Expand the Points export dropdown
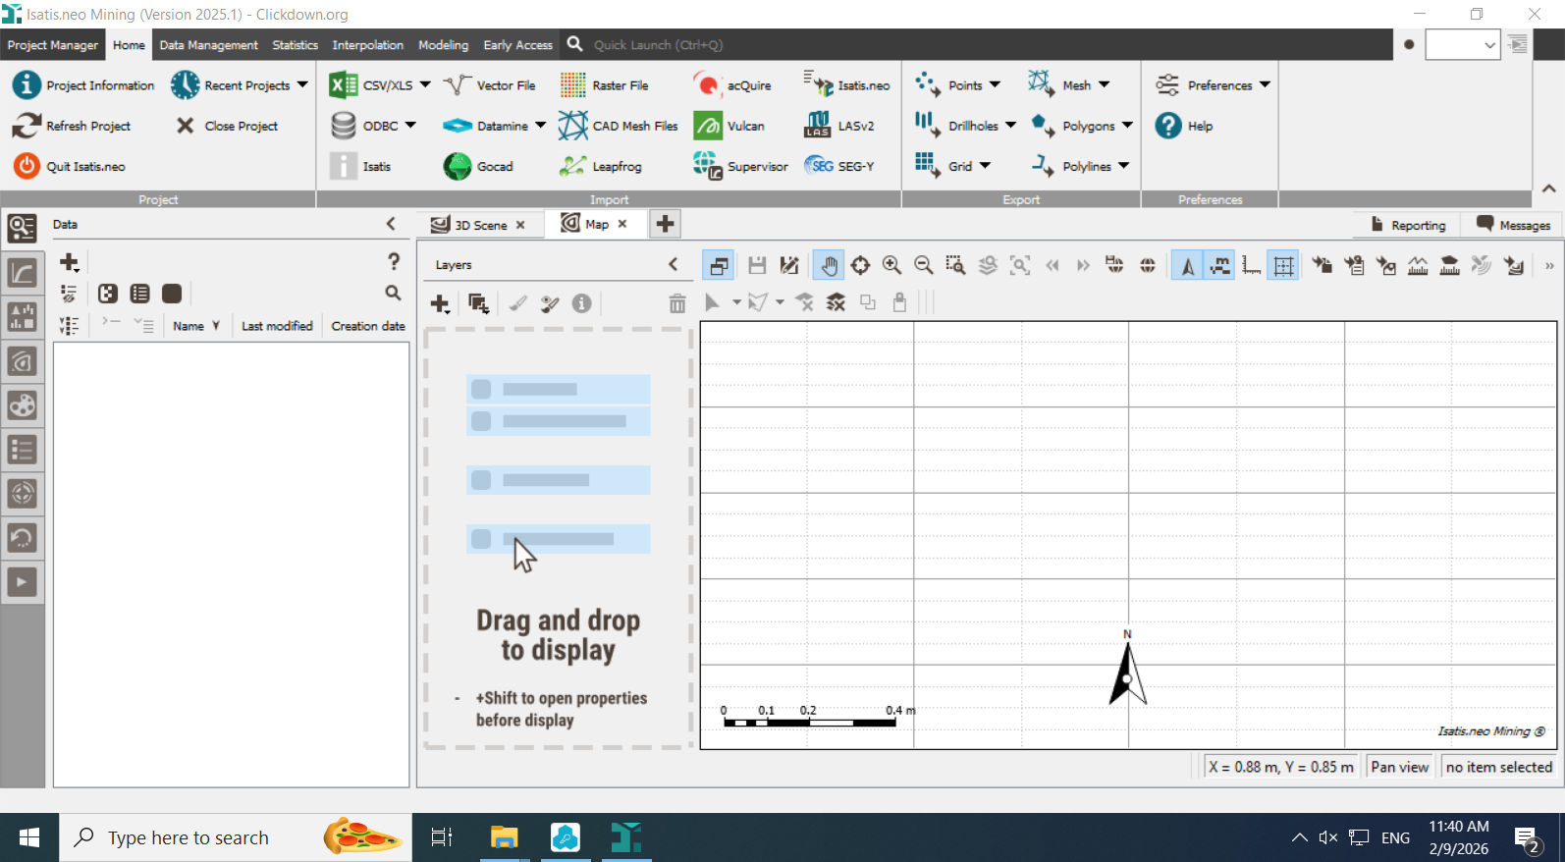The image size is (1565, 862). (995, 85)
